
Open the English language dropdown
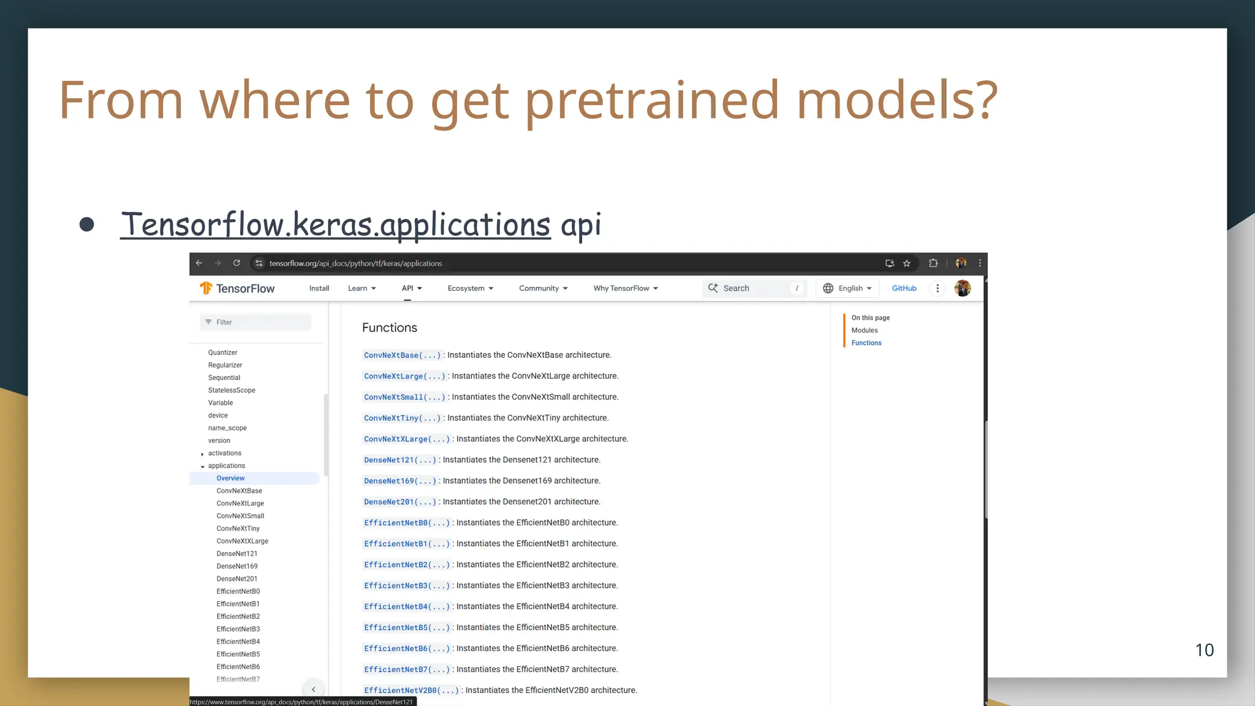coord(848,288)
